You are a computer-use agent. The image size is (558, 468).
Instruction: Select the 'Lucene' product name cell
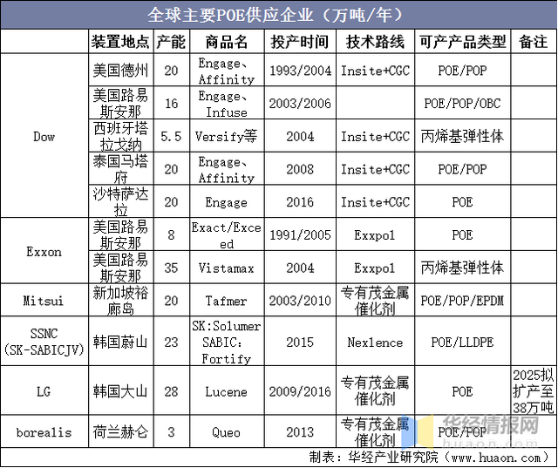(x=227, y=391)
